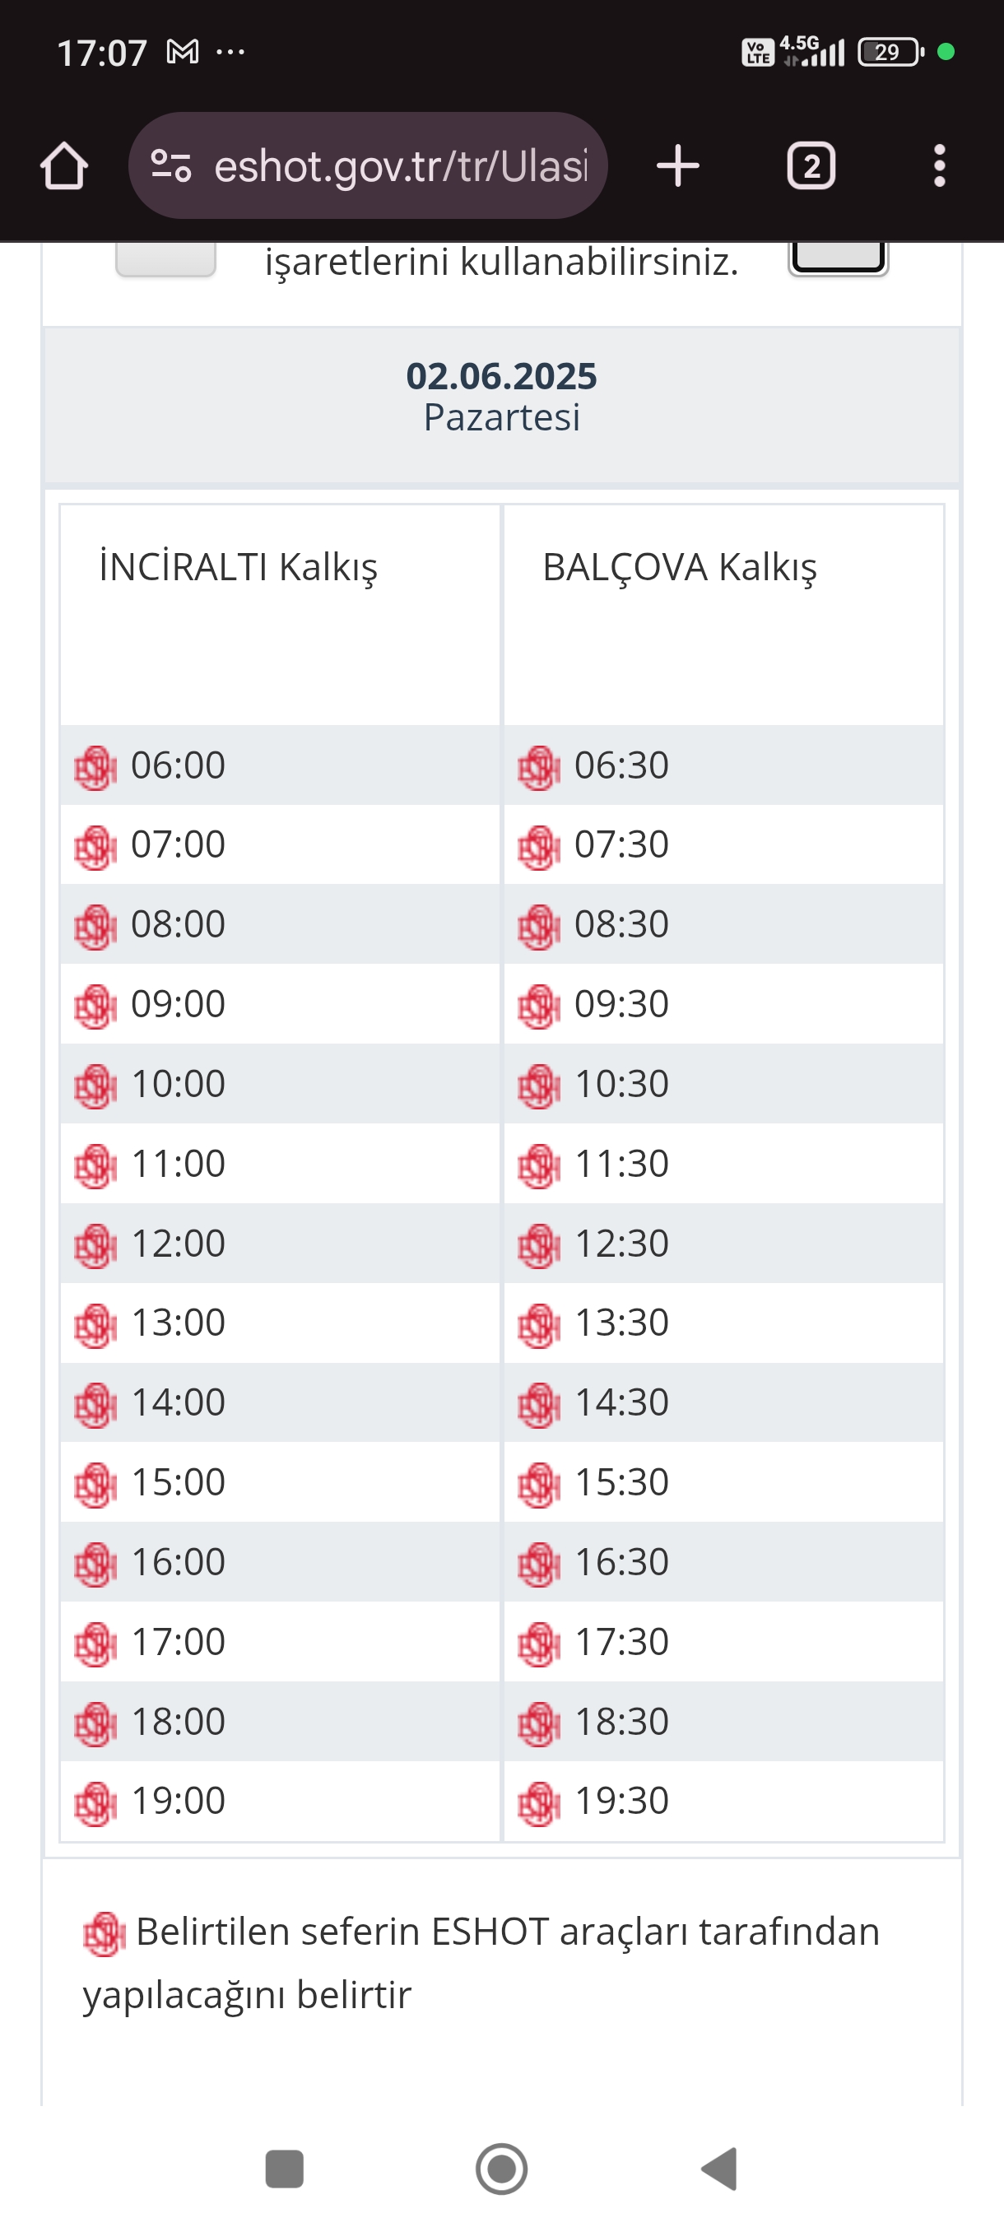Tap the BALÇOVA Kalkış column header
This screenshot has height=2232, width=1004.
679,568
